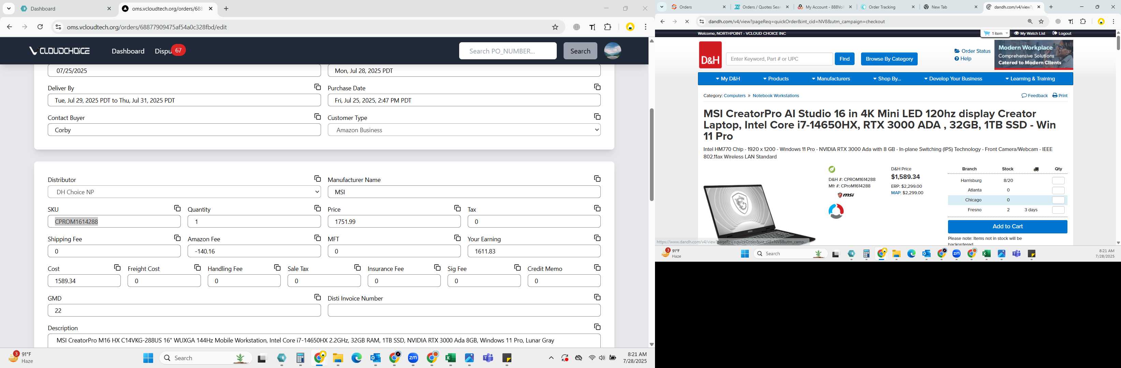The width and height of the screenshot is (1121, 368).
Task: Expand the Develop Your Business menu
Action: 953,79
